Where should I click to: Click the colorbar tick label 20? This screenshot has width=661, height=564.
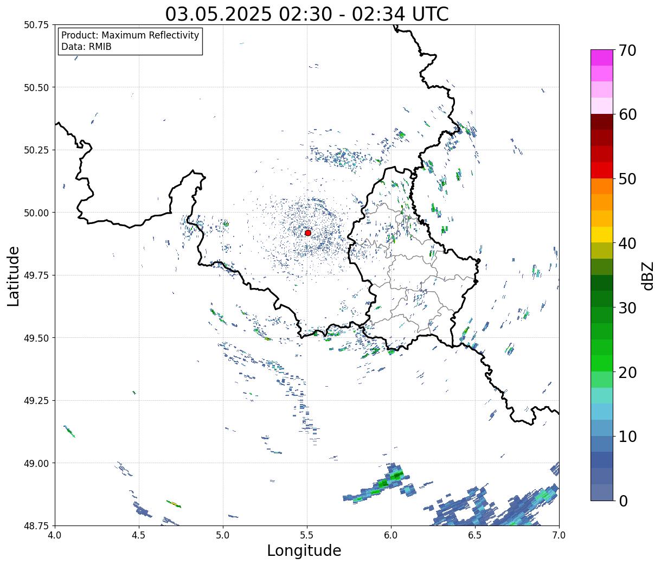click(x=627, y=372)
